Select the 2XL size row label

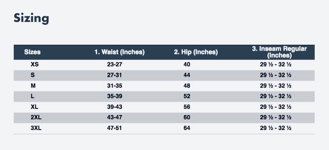36,117
